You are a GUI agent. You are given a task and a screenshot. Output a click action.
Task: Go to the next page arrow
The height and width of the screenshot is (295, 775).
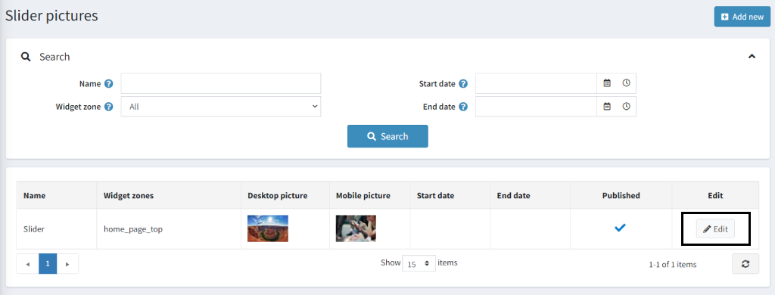67,264
